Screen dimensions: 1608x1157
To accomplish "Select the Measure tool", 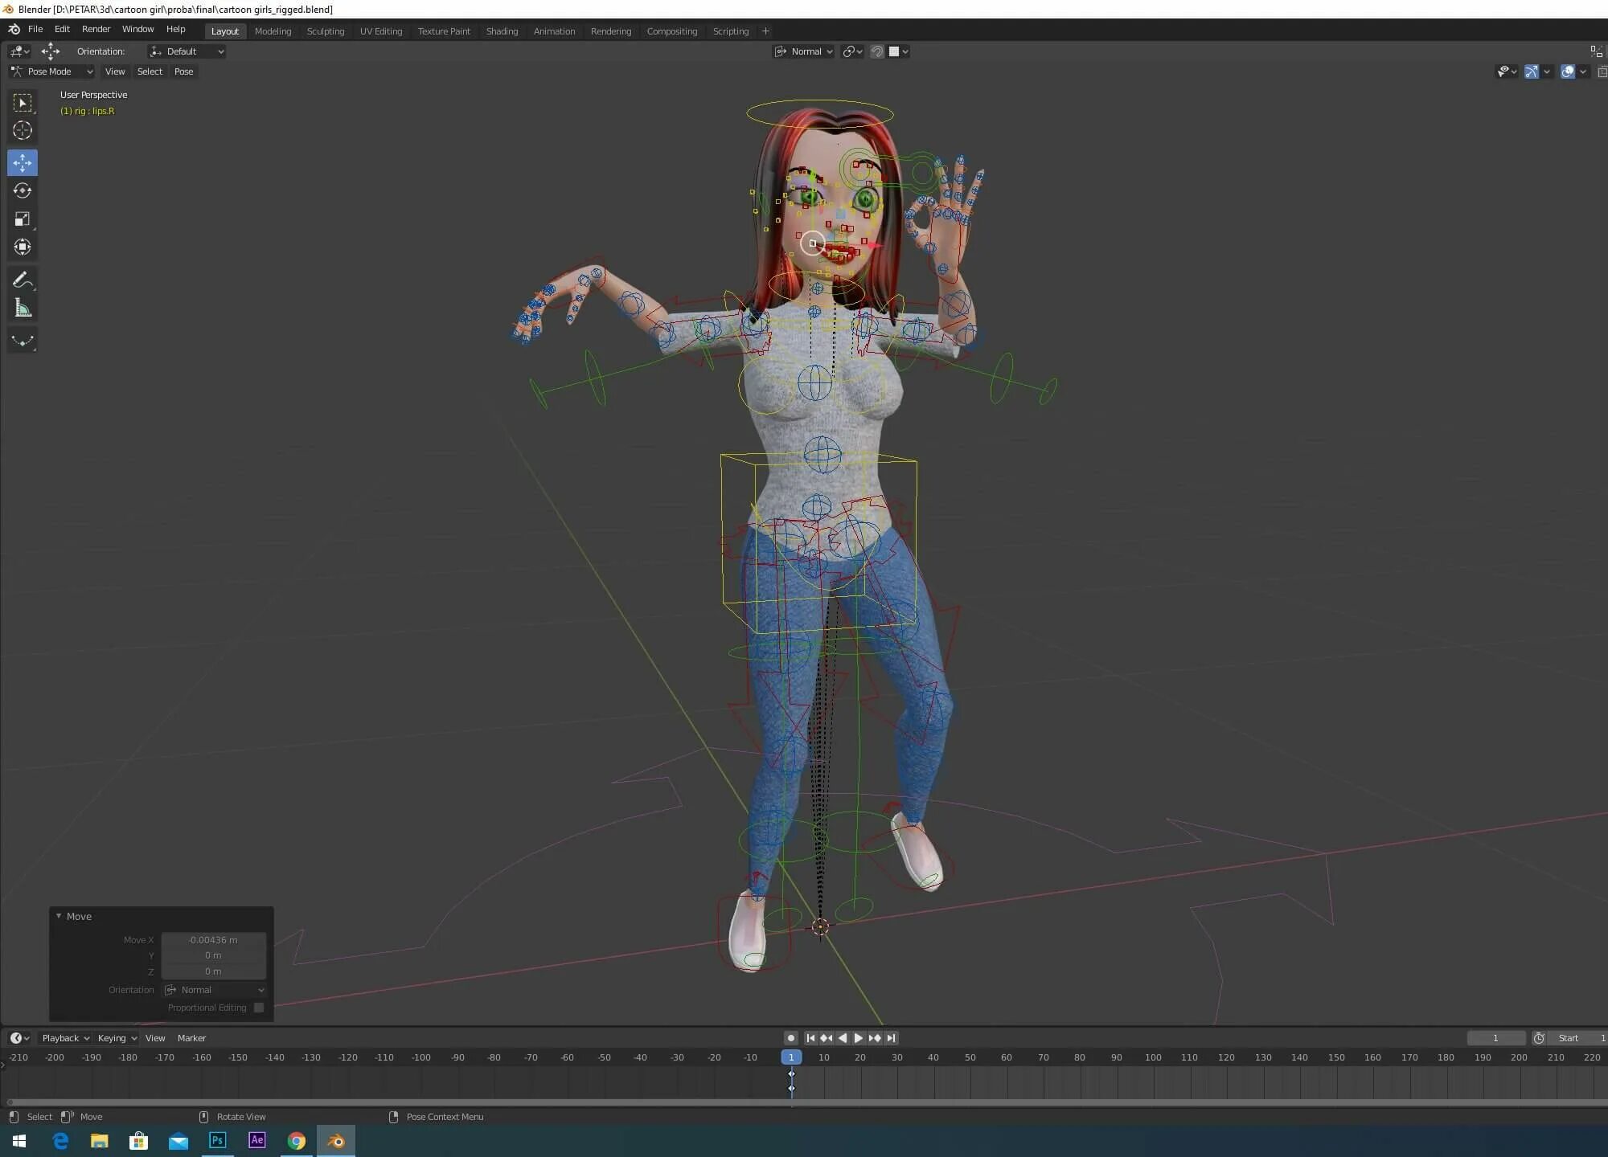I will point(23,309).
